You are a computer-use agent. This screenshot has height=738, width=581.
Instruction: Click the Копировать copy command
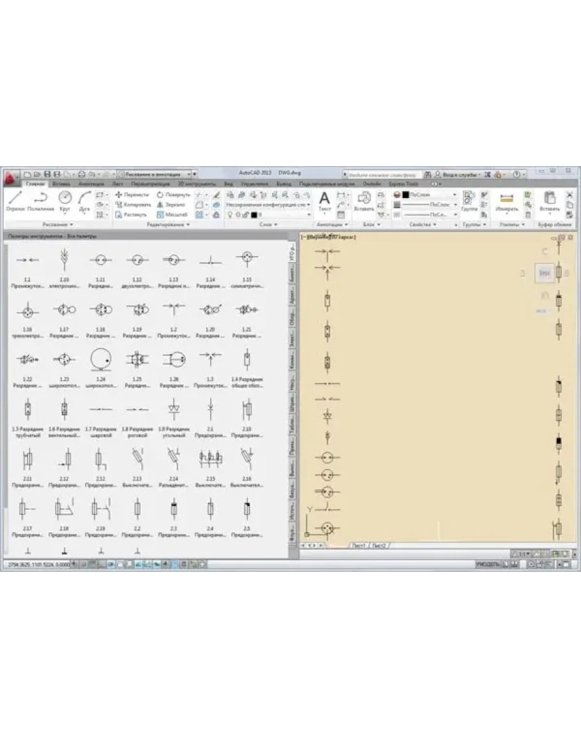[133, 204]
